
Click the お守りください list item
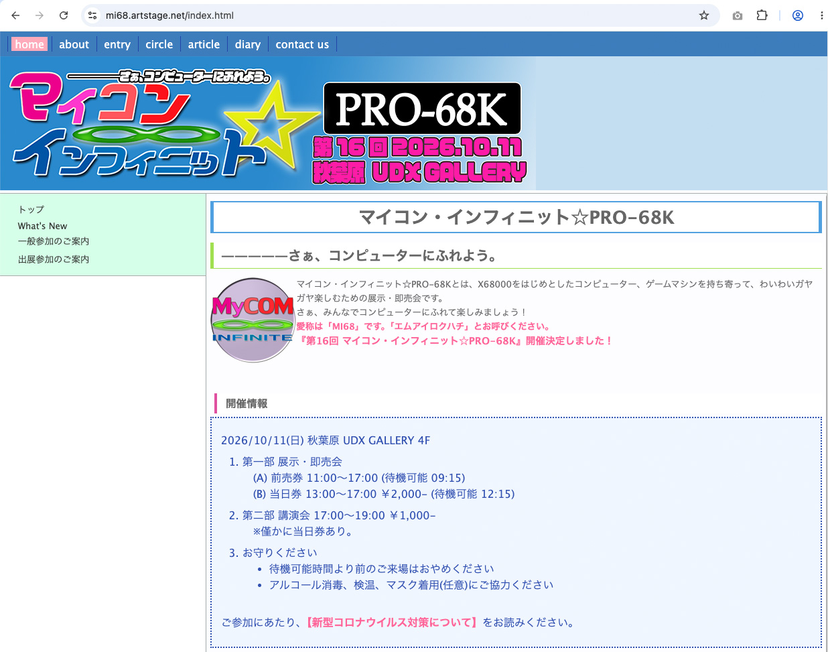[x=280, y=553]
